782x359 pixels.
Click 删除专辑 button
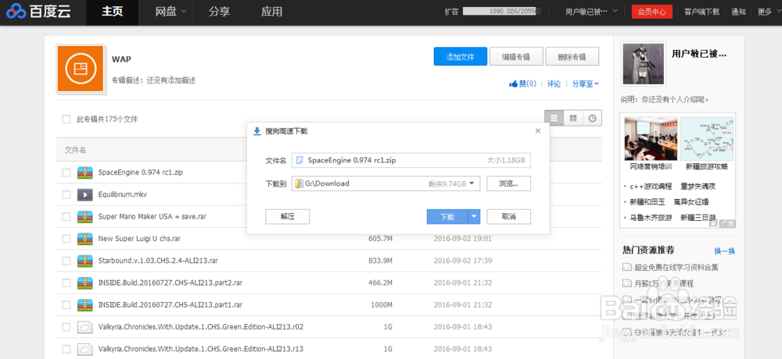[x=572, y=57]
